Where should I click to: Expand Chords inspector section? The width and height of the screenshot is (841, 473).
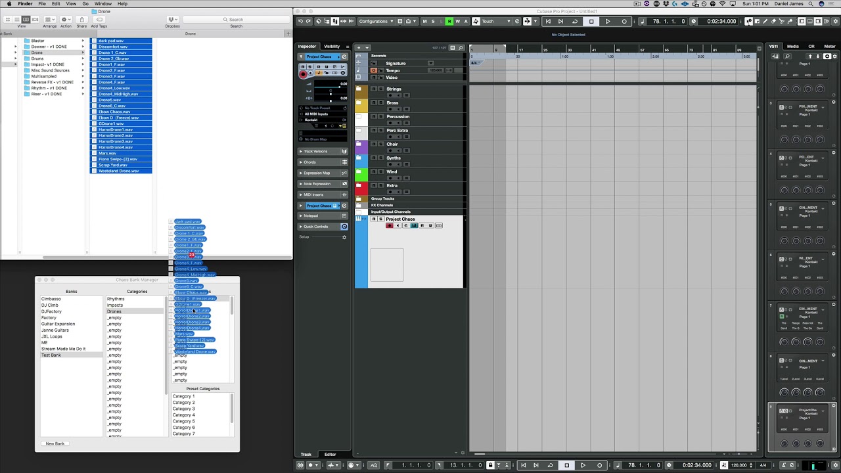323,162
